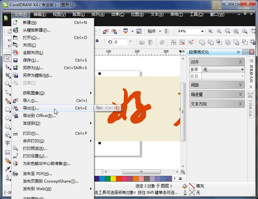This screenshot has height=199, width=258.
Task: Choose 导出(E)... from File menu
Action: pos(53,108)
